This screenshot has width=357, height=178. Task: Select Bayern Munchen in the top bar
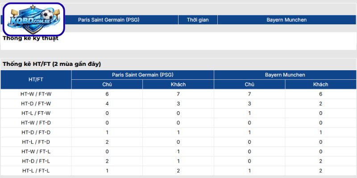coord(286,20)
